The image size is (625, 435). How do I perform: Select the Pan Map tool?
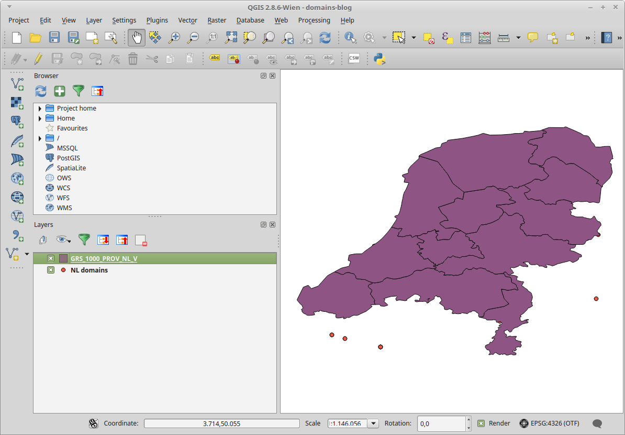[x=136, y=38]
